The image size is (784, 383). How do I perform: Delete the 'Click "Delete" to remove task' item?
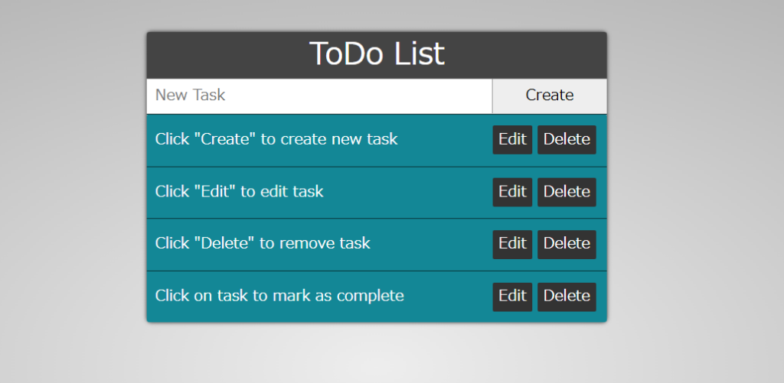(567, 244)
